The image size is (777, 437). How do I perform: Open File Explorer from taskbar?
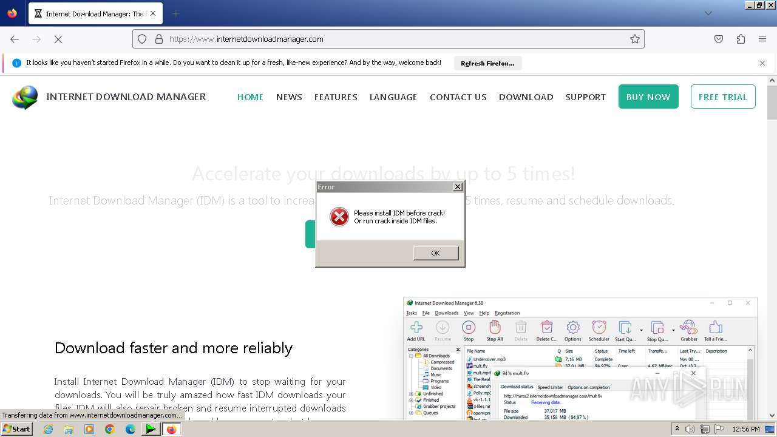coord(69,429)
